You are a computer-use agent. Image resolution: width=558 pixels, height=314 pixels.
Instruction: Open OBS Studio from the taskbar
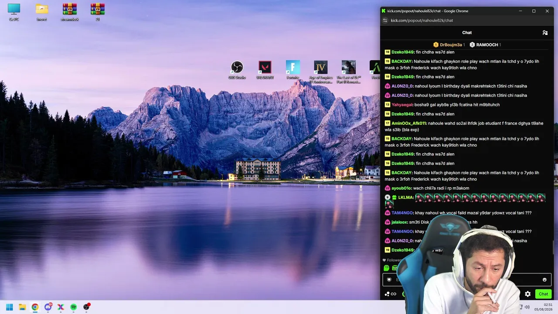86,307
